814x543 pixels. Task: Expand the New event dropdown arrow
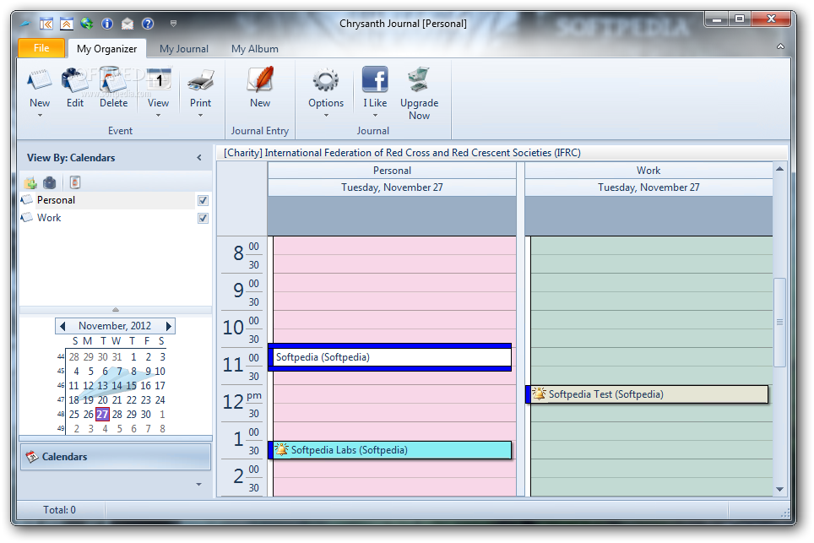(40, 115)
